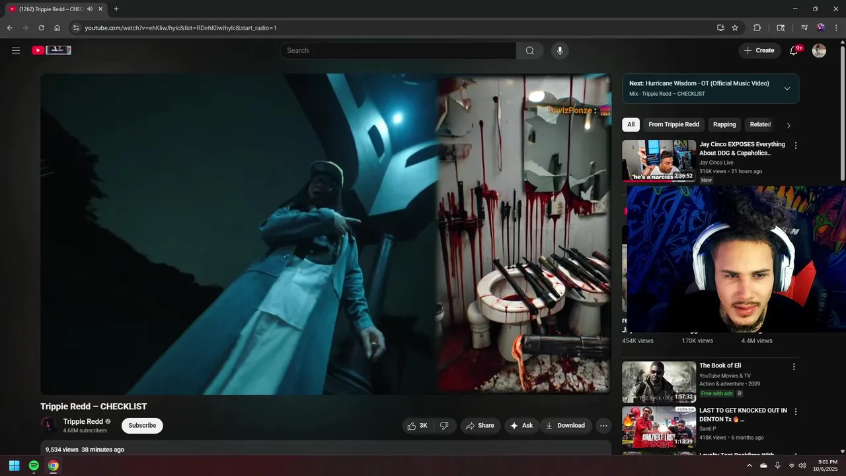Download the video
The width and height of the screenshot is (846, 476).
tap(565, 426)
